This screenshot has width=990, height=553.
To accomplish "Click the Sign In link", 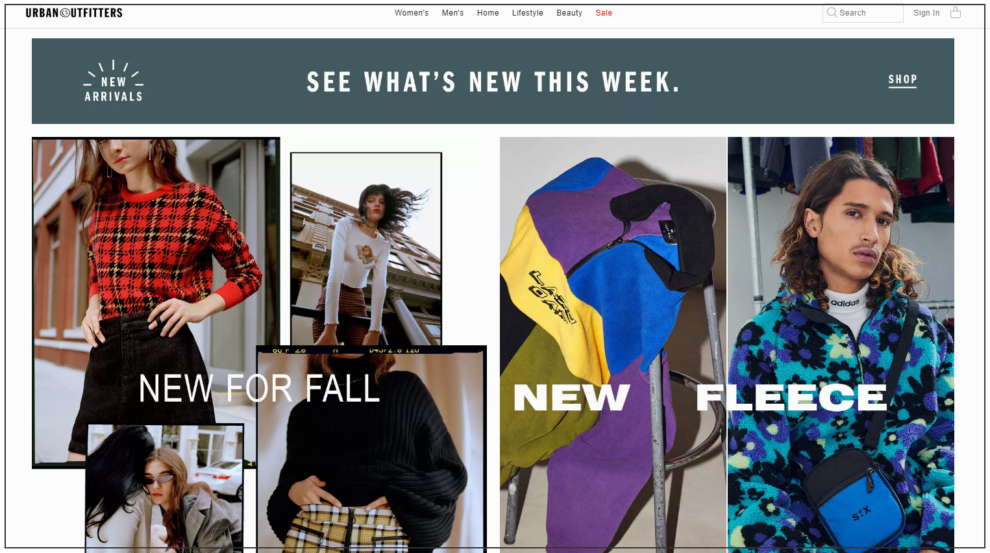I will [x=926, y=13].
